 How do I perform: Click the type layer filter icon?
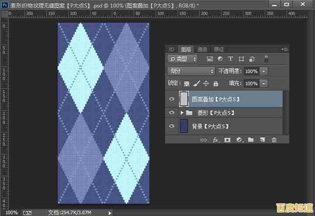click(x=231, y=59)
